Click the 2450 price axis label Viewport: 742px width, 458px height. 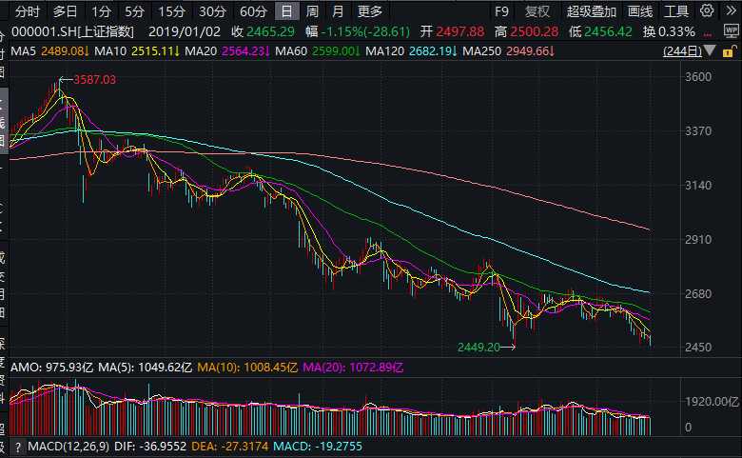pyautogui.click(x=698, y=348)
